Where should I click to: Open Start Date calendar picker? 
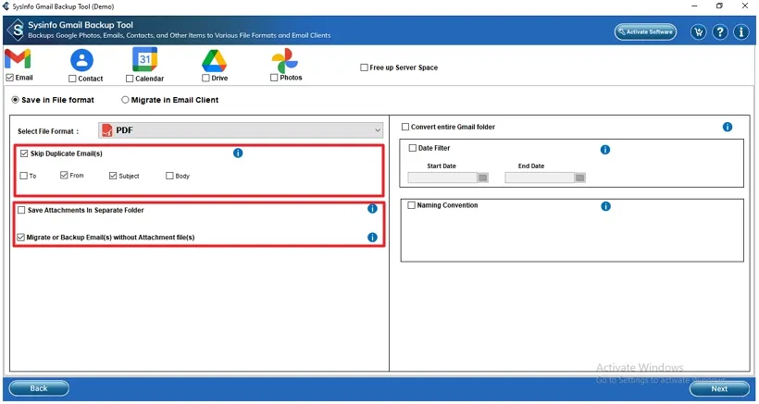point(482,178)
